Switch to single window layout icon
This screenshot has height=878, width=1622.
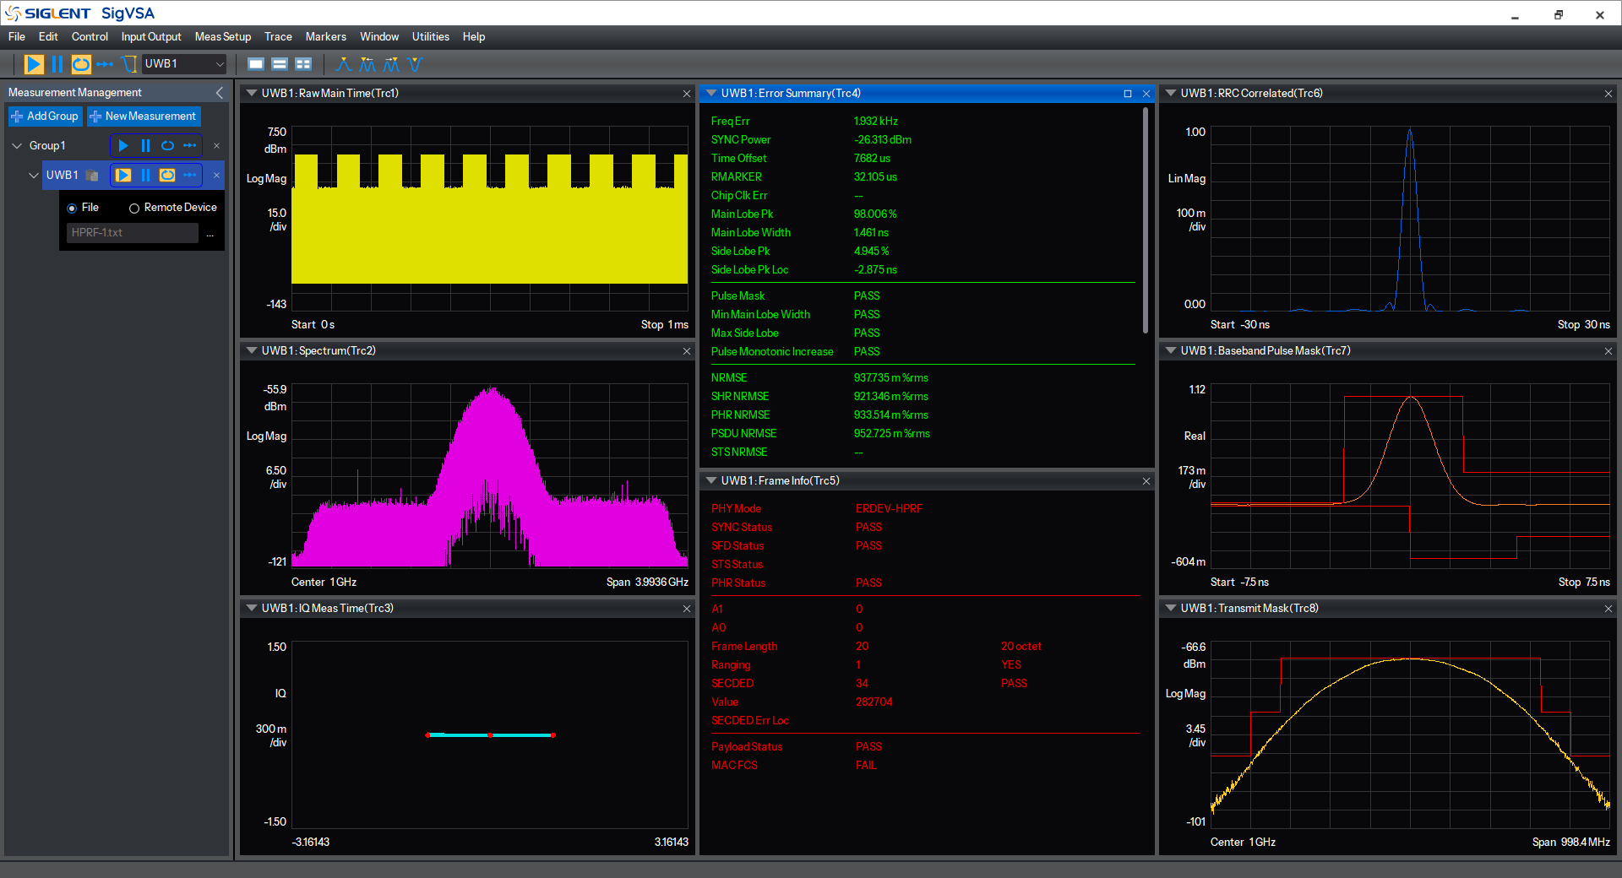[256, 64]
